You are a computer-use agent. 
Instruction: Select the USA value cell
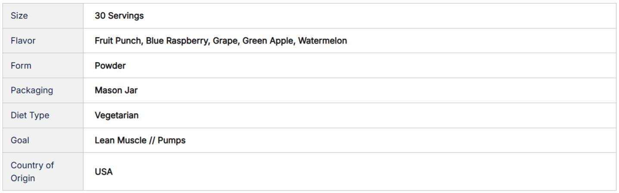point(103,172)
